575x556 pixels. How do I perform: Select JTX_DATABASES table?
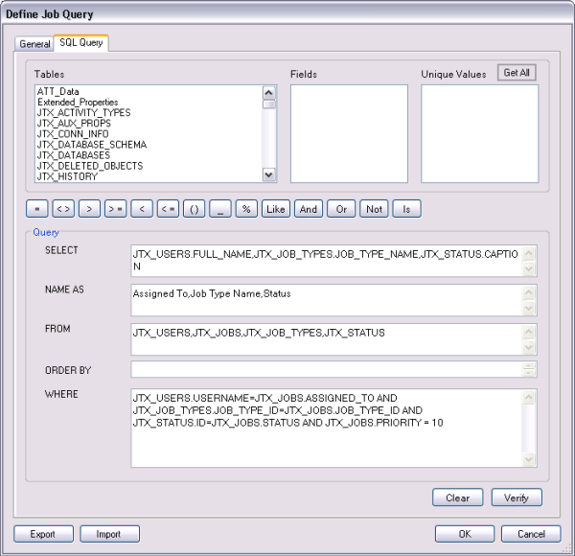point(74,155)
